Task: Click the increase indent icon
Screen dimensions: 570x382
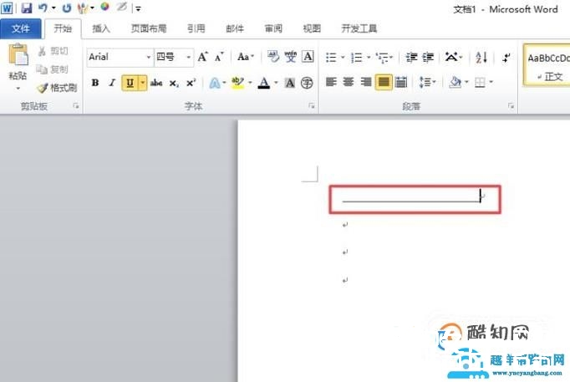Action: [428, 57]
